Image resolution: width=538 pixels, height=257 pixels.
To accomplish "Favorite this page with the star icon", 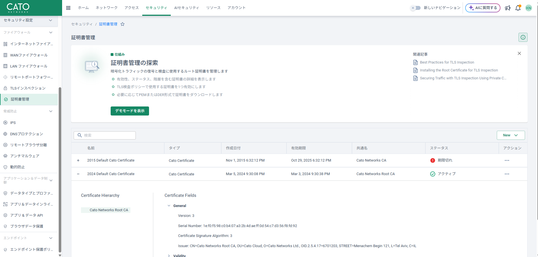I will click(123, 24).
